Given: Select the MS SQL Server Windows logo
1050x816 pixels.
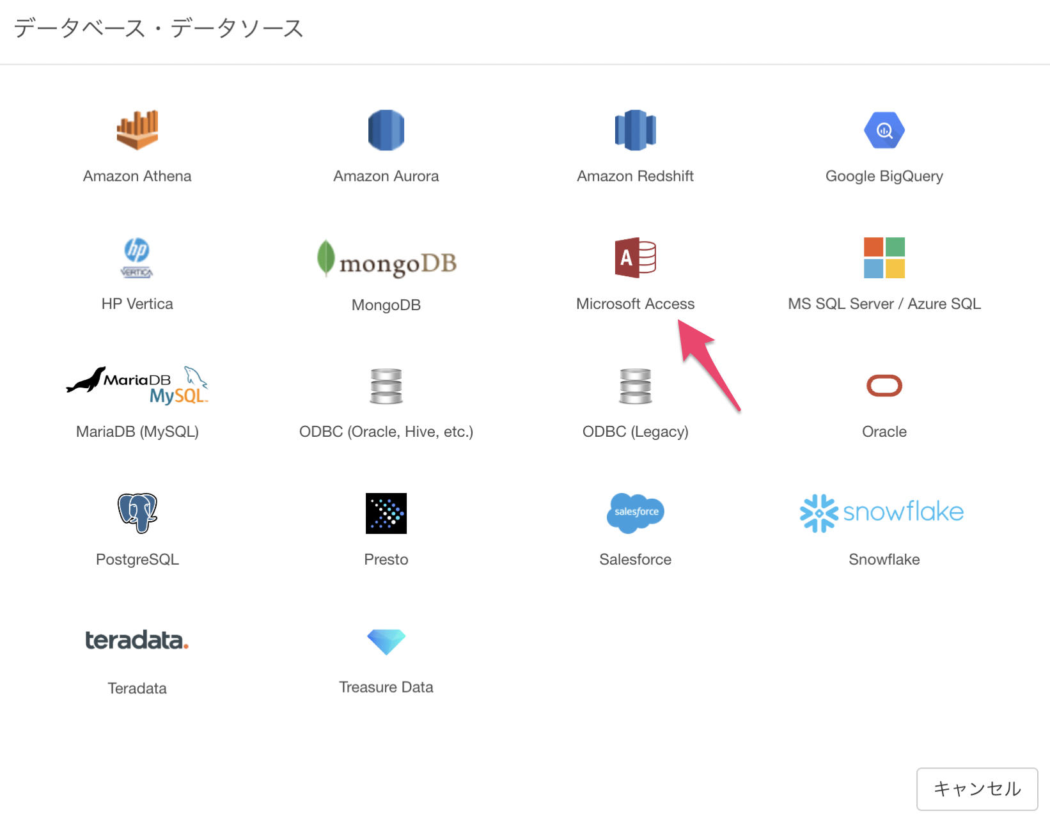Looking at the screenshot, I should pyautogui.click(x=884, y=258).
